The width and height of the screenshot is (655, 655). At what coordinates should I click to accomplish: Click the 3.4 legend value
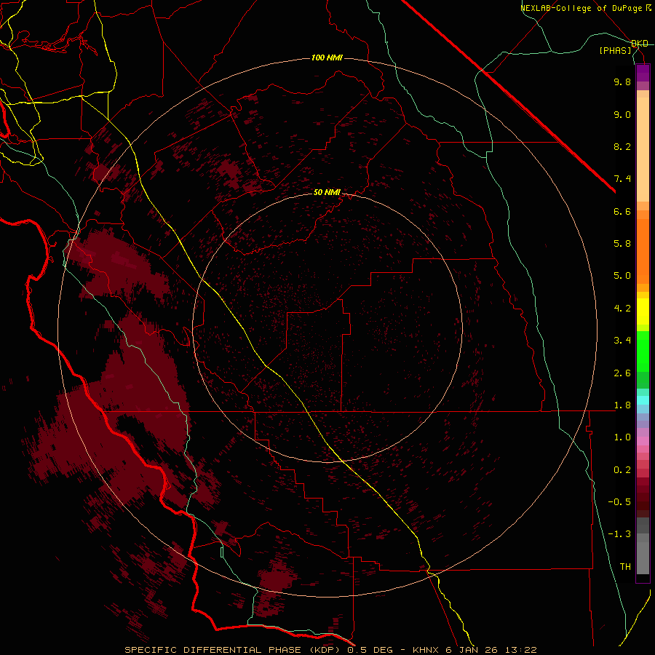[x=622, y=341]
